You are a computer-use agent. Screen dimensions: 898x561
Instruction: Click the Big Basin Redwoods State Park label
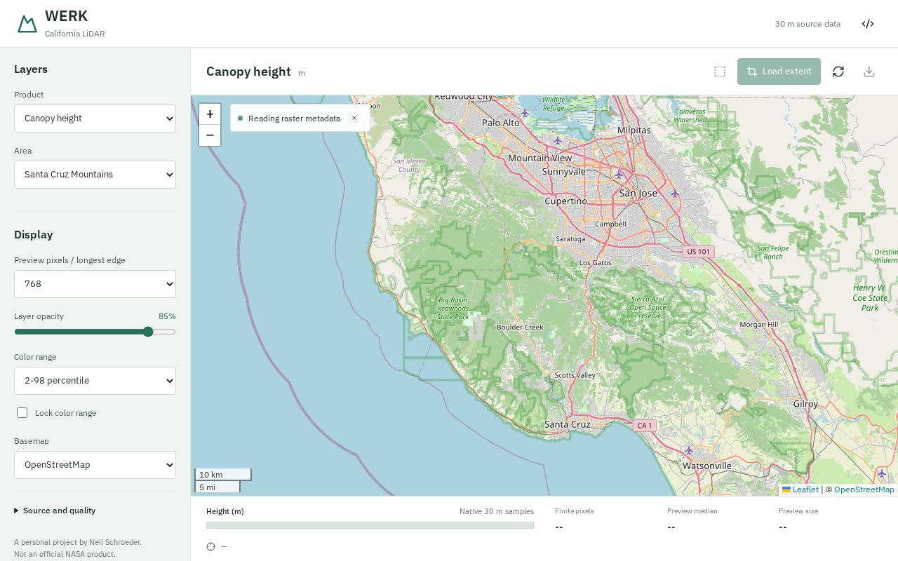[x=453, y=309]
